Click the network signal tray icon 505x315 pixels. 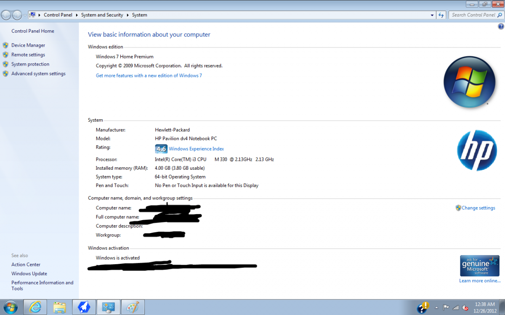pyautogui.click(x=456, y=307)
